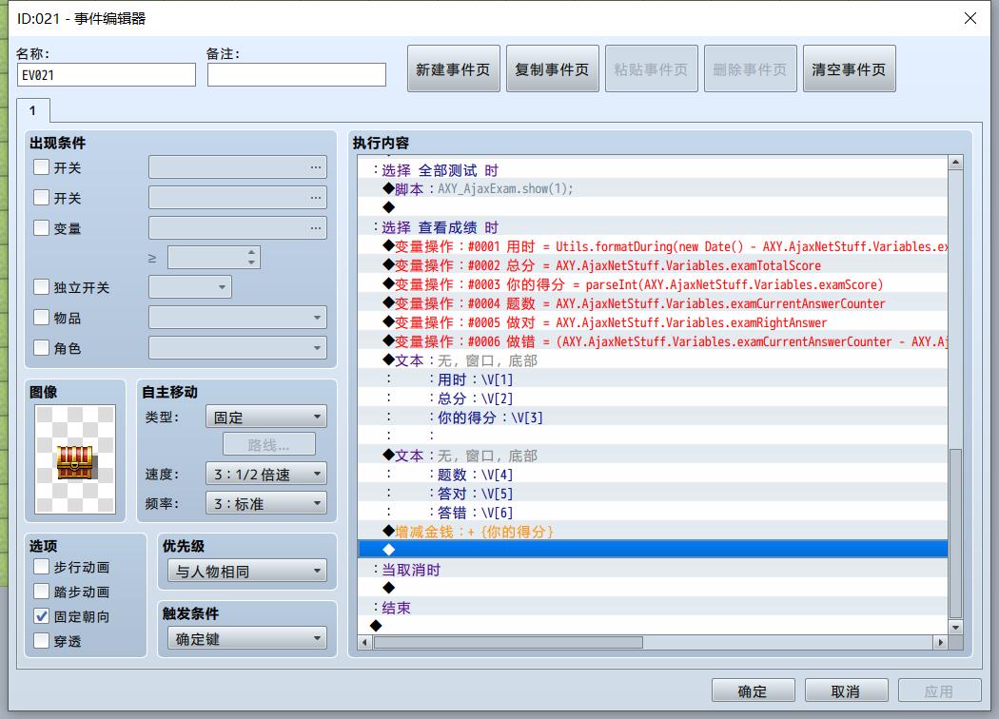The width and height of the screenshot is (999, 719).
Task: Select the 用时:\V[1] text line
Action: tap(653, 379)
